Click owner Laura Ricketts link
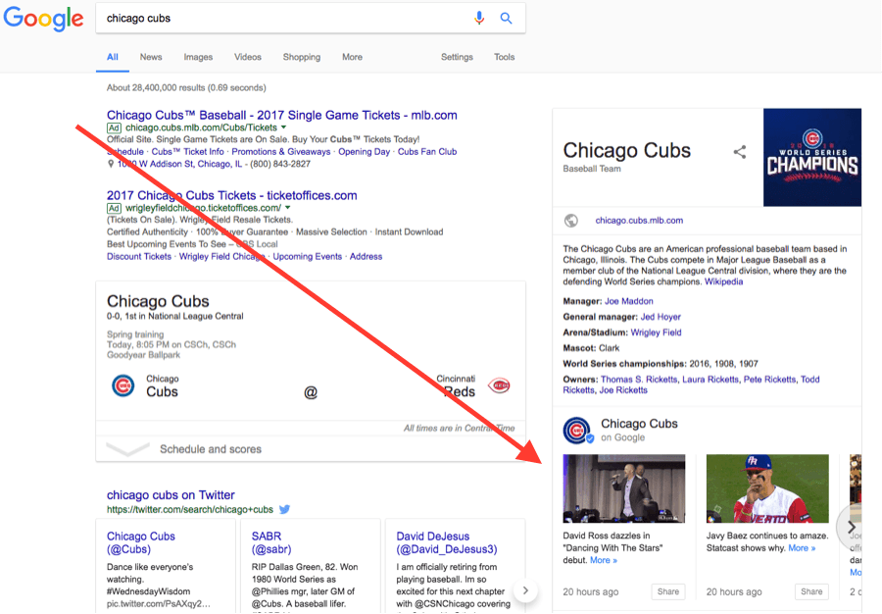The width and height of the screenshot is (882, 614). [x=710, y=380]
